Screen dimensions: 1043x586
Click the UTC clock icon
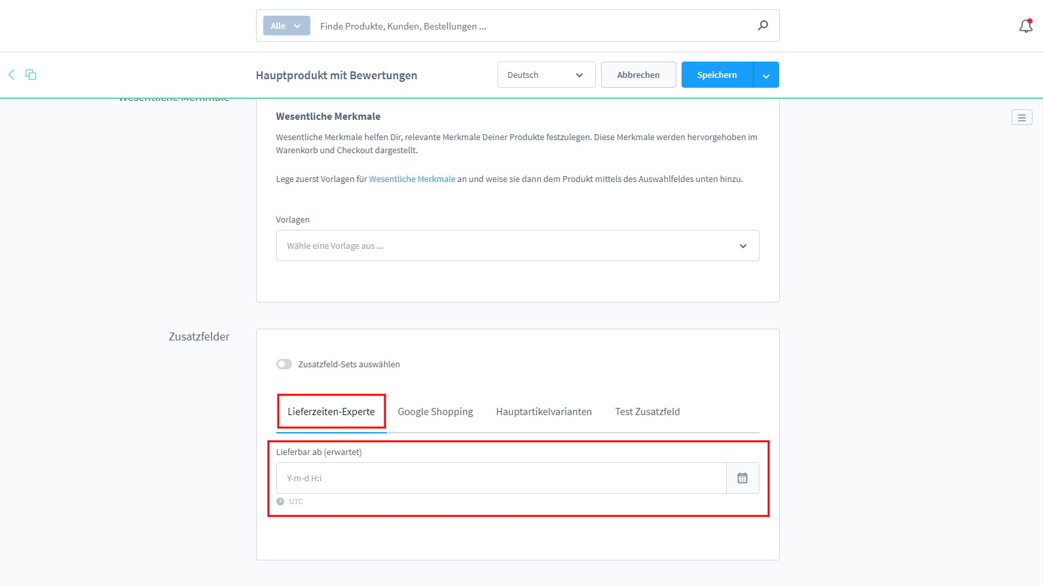click(280, 502)
